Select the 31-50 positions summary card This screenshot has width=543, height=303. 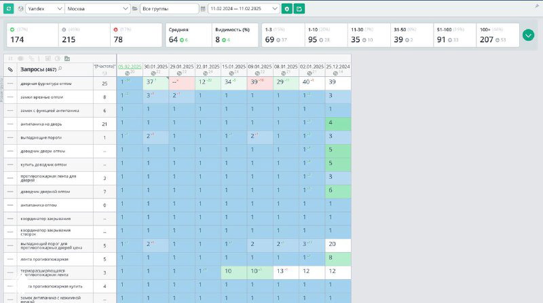412,35
